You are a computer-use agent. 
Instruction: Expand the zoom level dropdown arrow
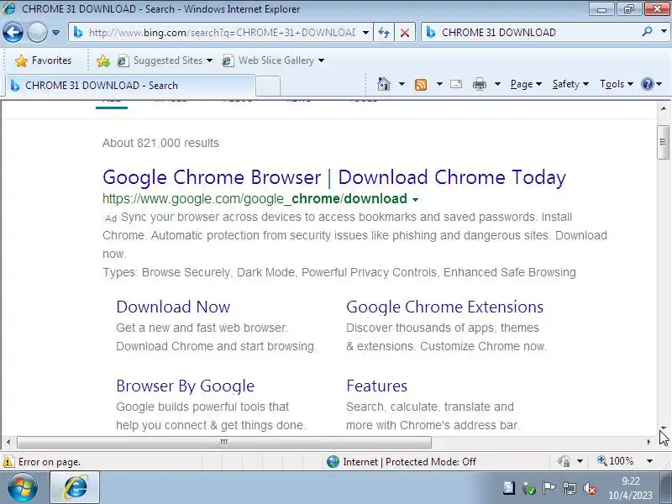point(649,461)
